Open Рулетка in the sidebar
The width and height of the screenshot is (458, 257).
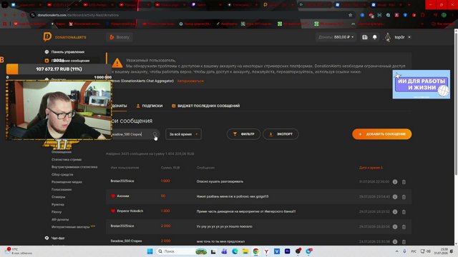(58, 204)
